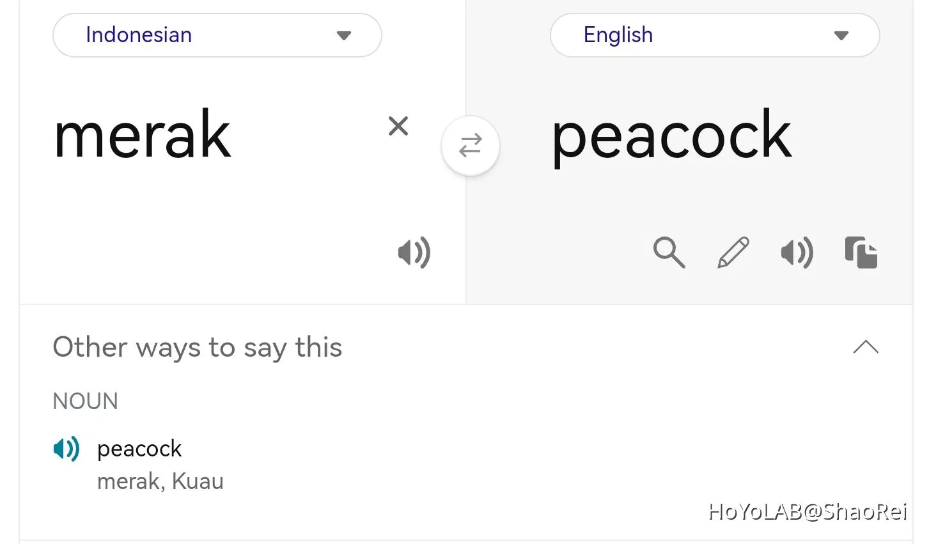Image resolution: width=929 pixels, height=544 pixels.
Task: Open the English target language dropdown
Action: (x=714, y=35)
